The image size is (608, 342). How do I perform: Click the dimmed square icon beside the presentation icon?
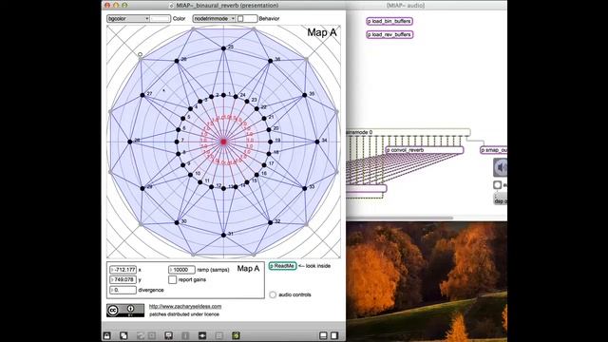click(x=152, y=335)
